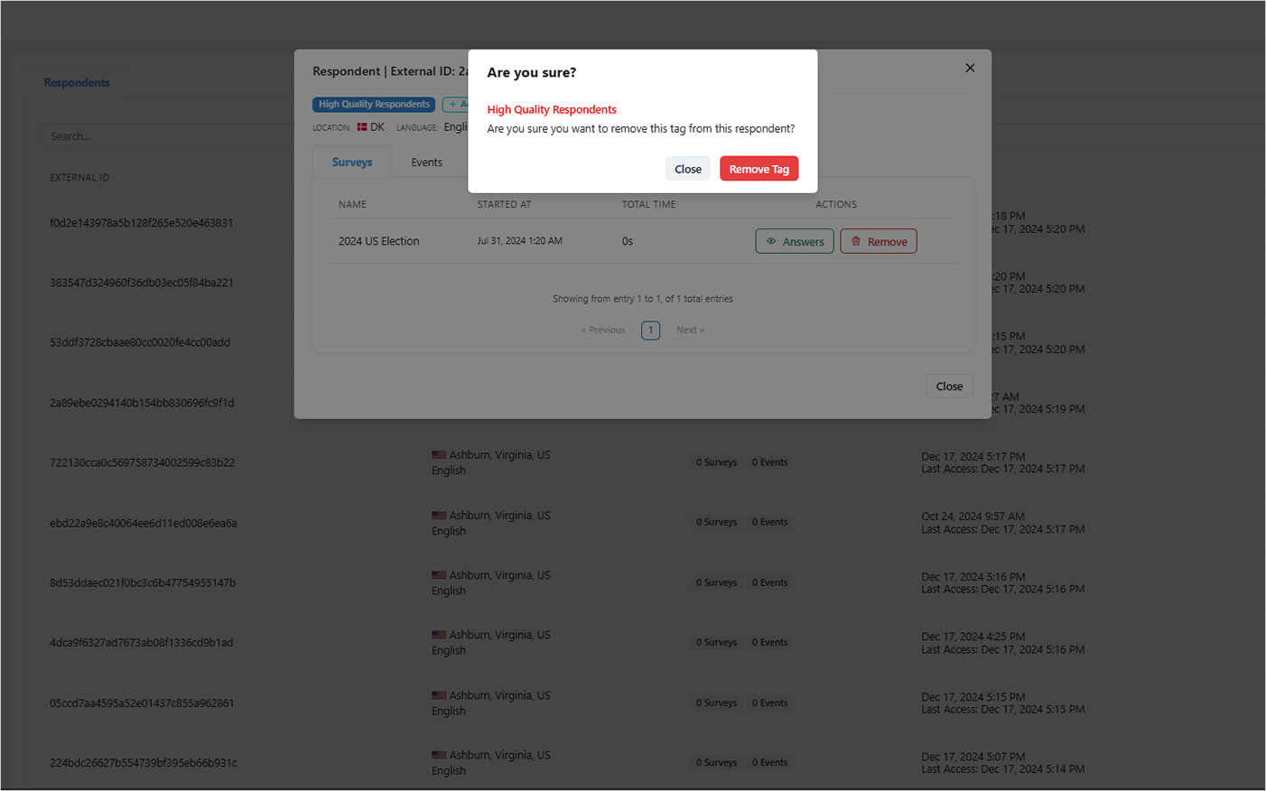Click 0 Surveys badge in row 4dca9f6327ad

(x=716, y=642)
